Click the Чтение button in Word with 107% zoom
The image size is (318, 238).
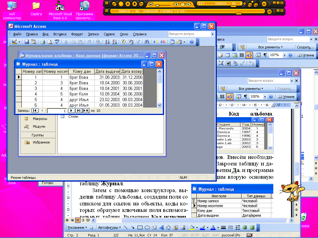306,55
